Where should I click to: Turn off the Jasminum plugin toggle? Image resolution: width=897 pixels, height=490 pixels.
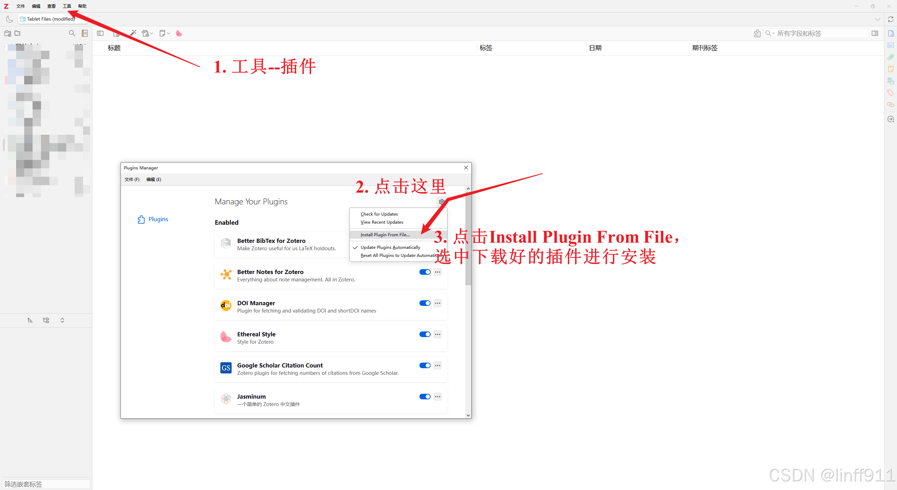[425, 397]
